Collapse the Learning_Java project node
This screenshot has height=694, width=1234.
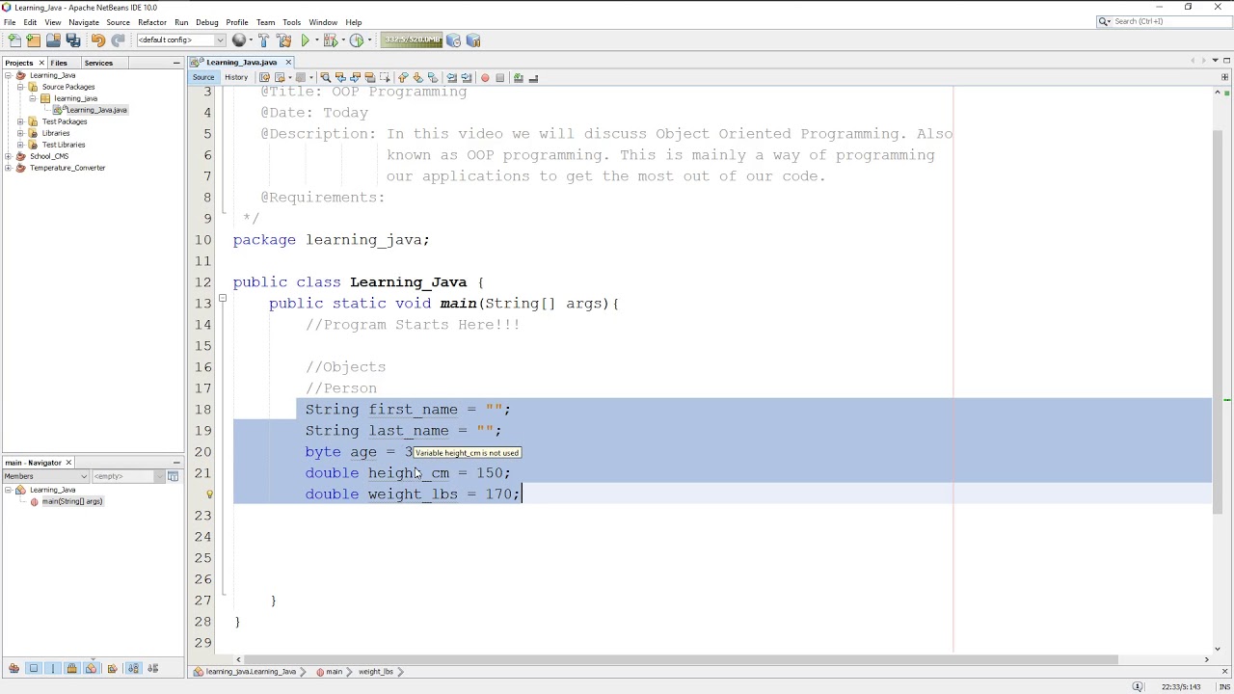point(9,75)
